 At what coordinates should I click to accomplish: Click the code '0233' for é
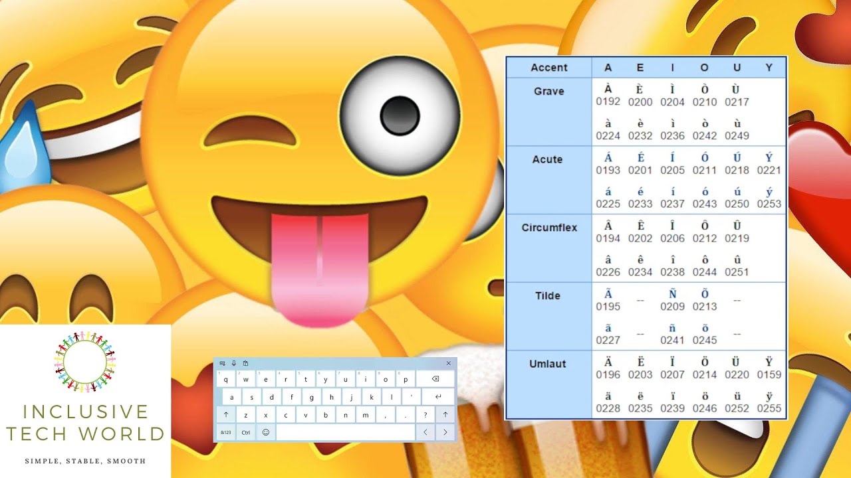coord(640,204)
